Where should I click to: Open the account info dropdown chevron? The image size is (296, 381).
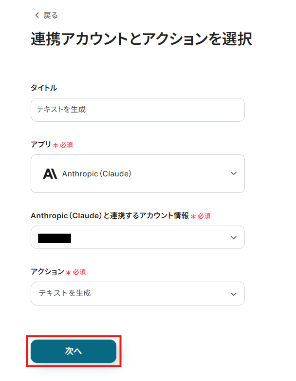pyautogui.click(x=234, y=238)
